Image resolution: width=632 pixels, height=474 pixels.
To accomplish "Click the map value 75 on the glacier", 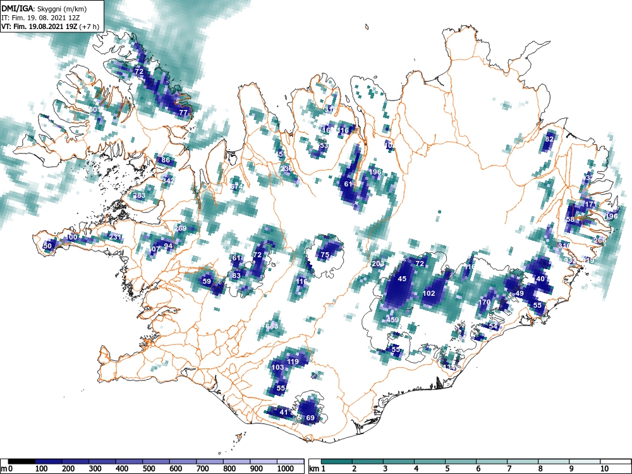I will click(x=325, y=255).
